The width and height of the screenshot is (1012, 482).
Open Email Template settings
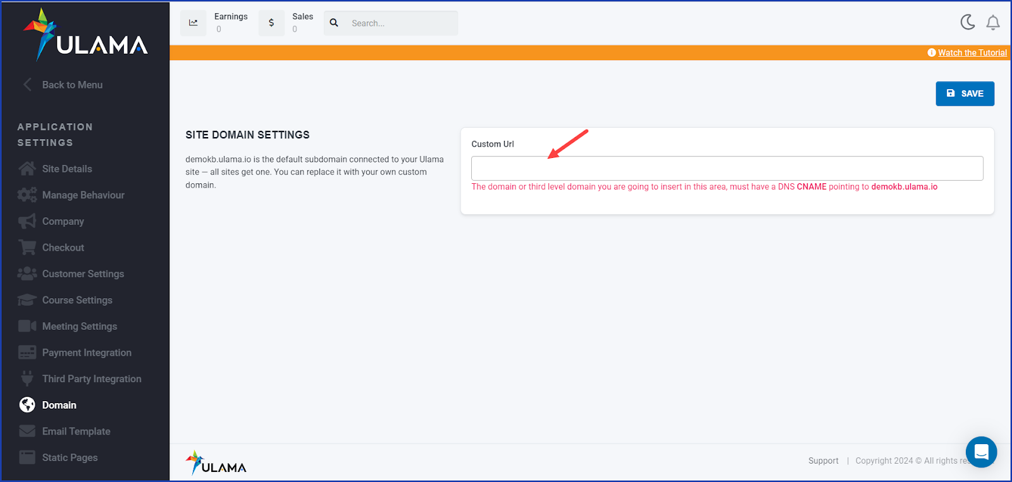(x=77, y=431)
